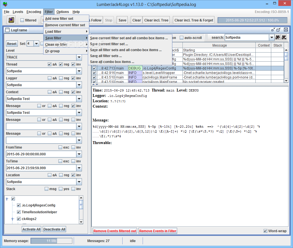Click the search text field
293x248 pixels.
pos(247,38)
